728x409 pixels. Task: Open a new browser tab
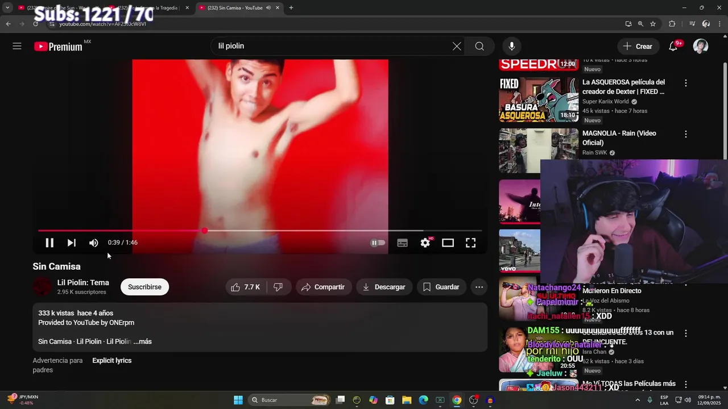point(291,7)
